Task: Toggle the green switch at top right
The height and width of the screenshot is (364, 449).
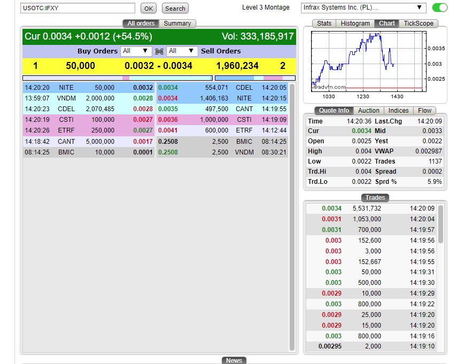Action: (x=440, y=7)
